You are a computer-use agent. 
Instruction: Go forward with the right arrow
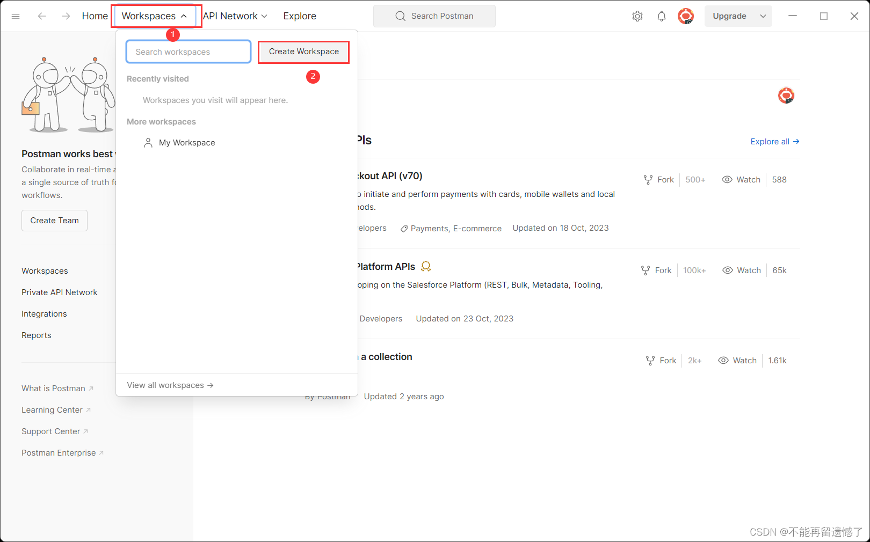tap(66, 16)
